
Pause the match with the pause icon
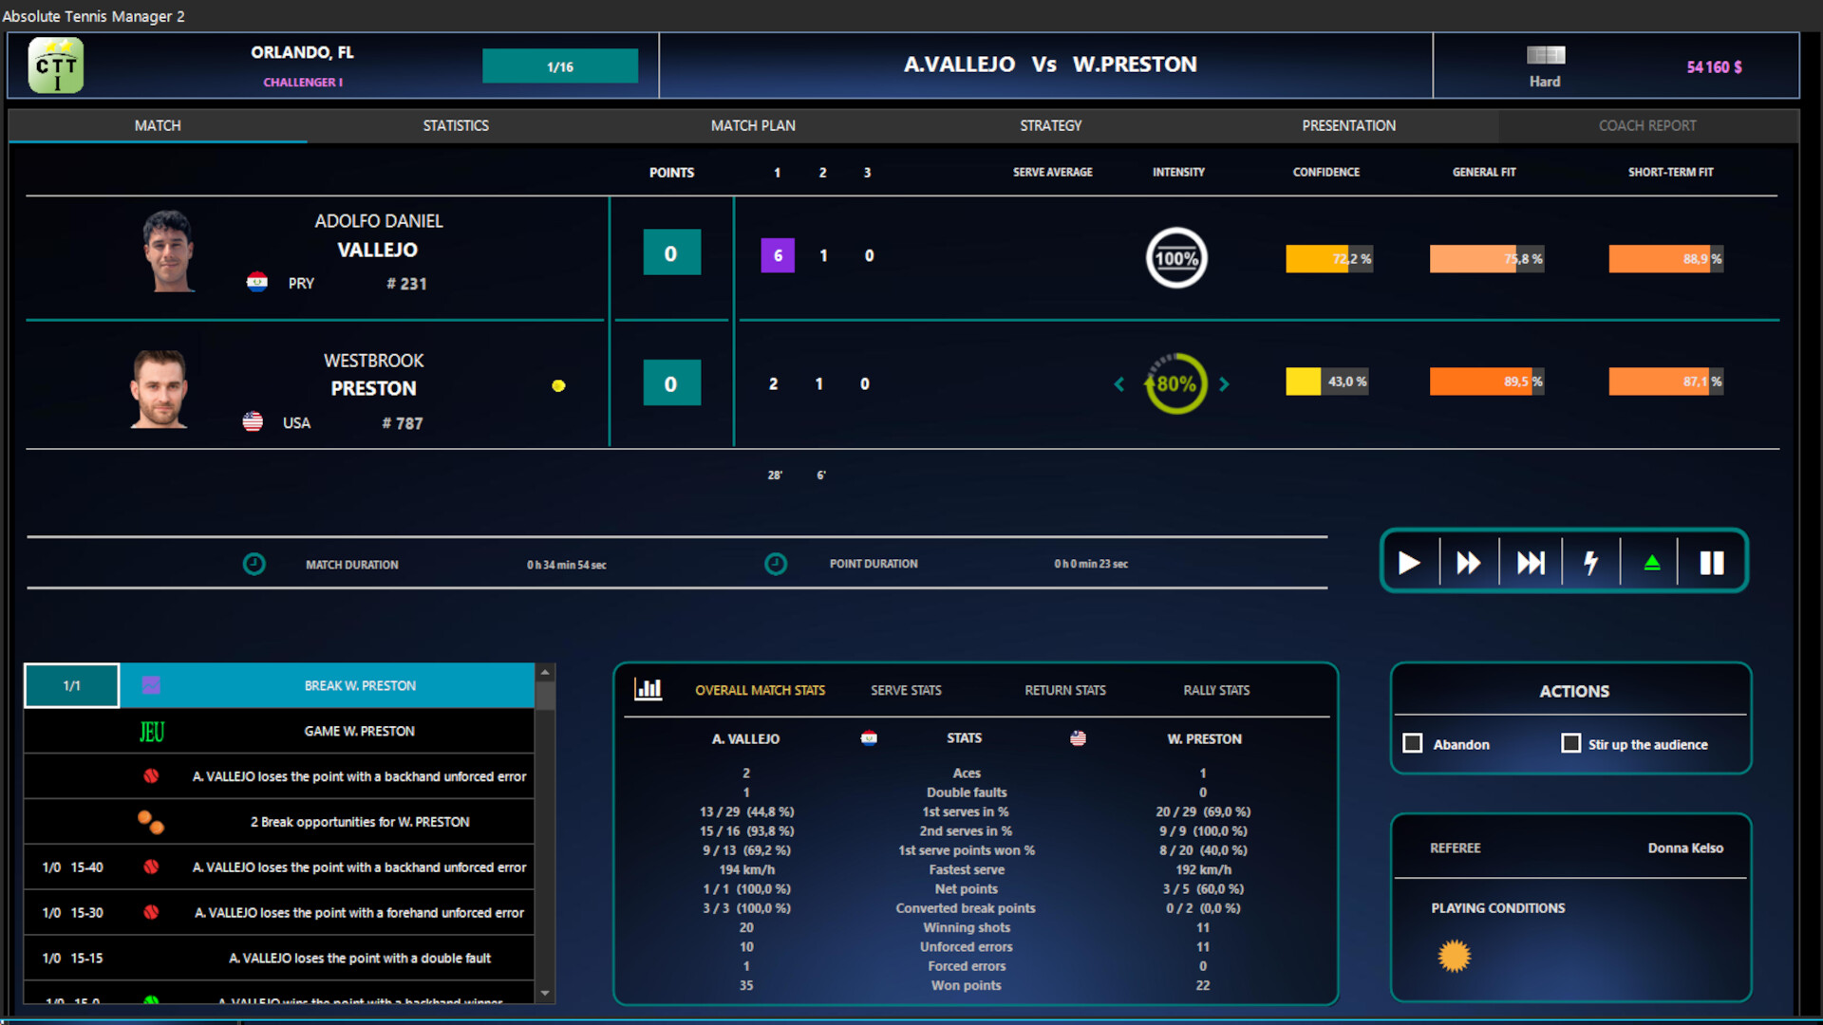(1711, 562)
